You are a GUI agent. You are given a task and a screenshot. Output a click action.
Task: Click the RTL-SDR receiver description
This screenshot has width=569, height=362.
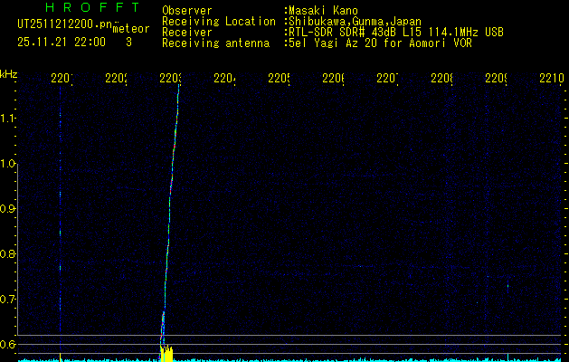coord(395,32)
